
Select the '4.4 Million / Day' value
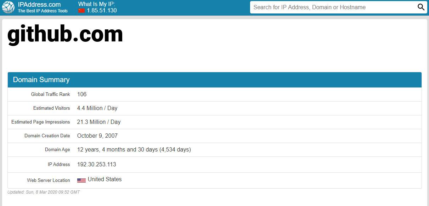click(97, 108)
